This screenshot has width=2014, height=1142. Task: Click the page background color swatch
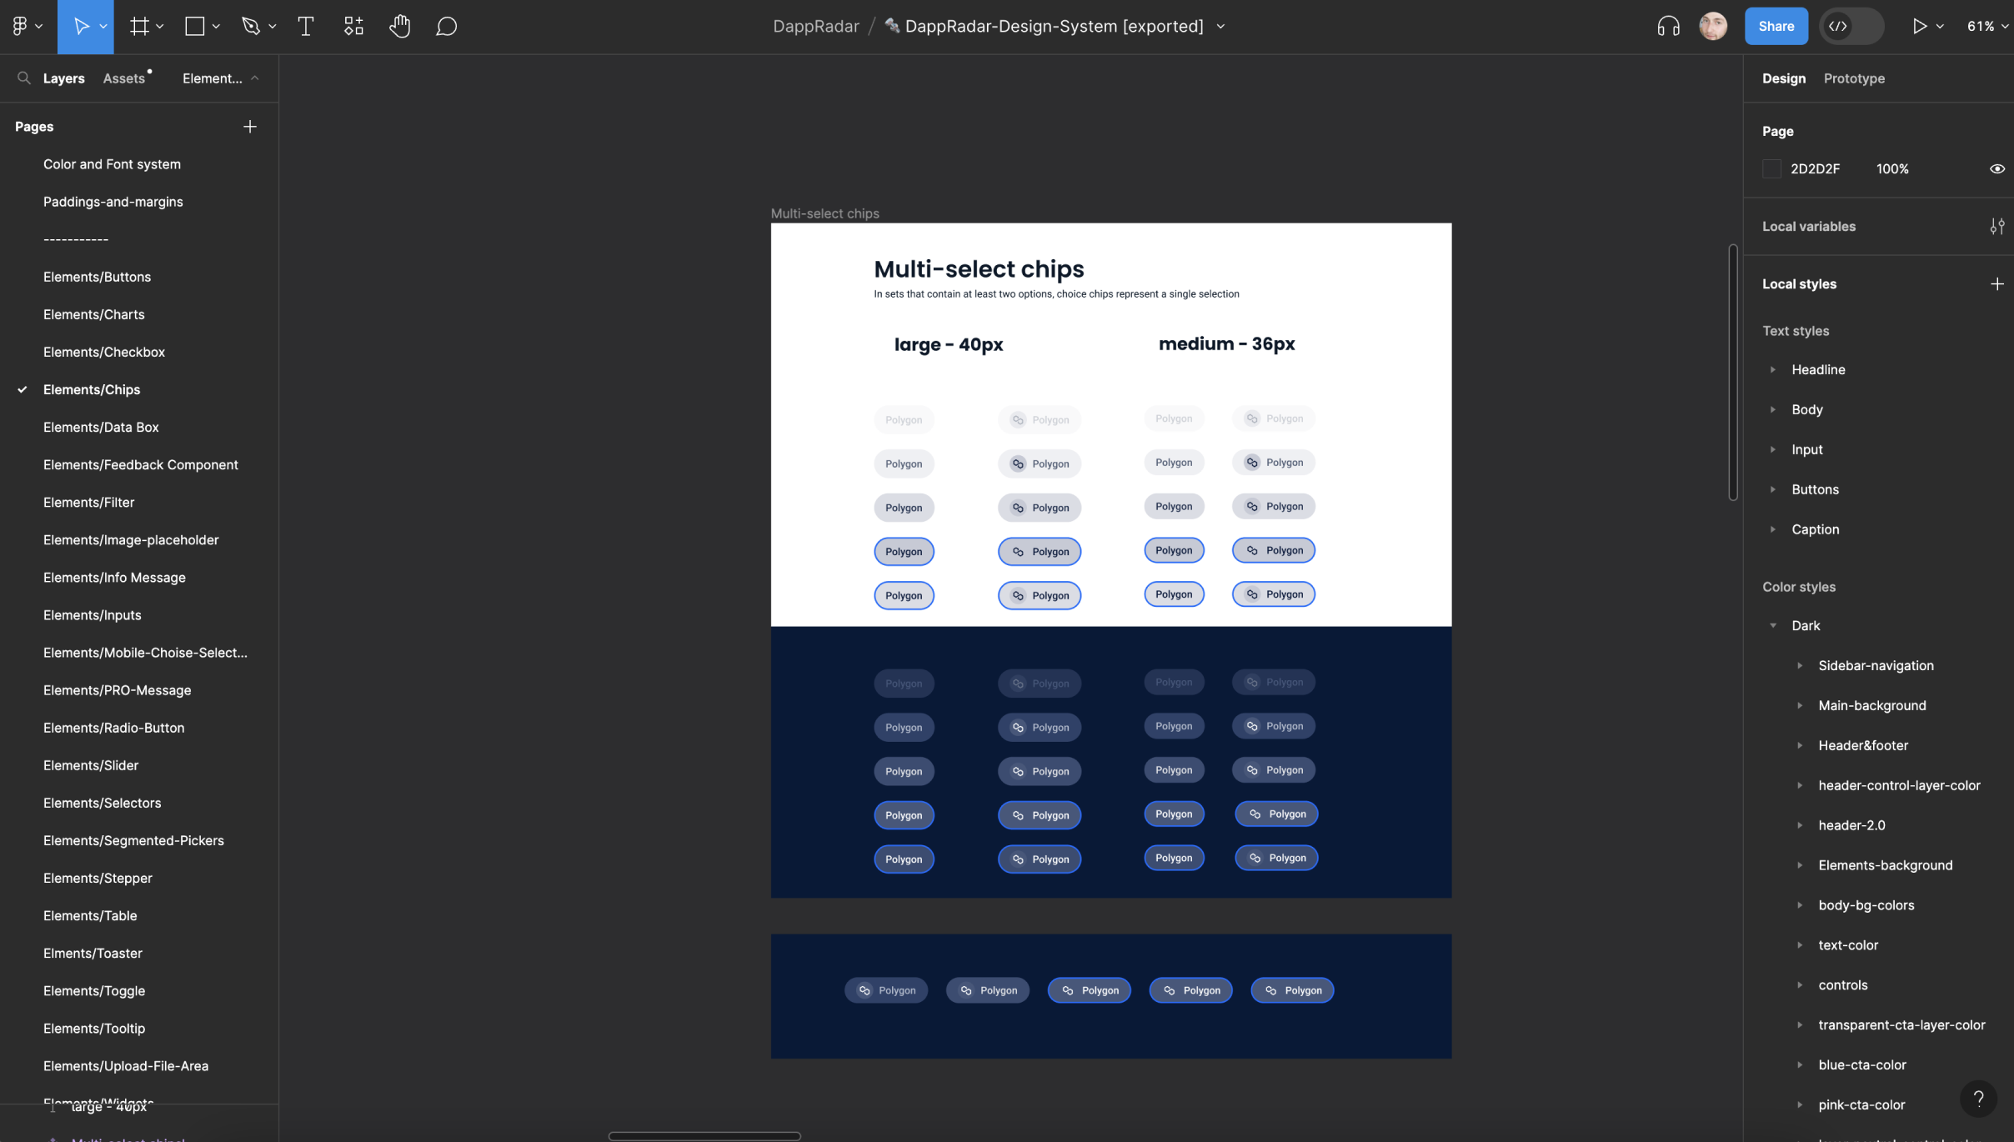(1772, 169)
